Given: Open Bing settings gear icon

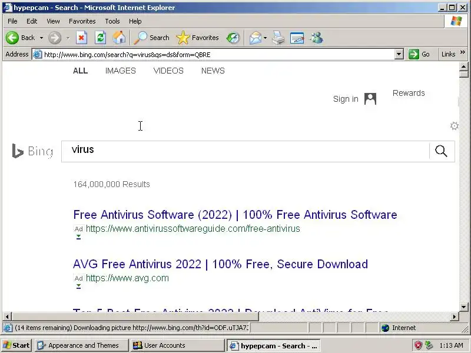Looking at the screenshot, I should [454, 126].
